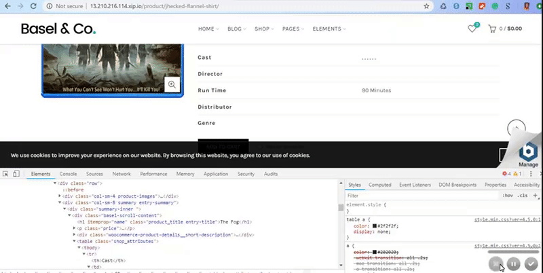Open the orange-red extension icon

[482, 6]
